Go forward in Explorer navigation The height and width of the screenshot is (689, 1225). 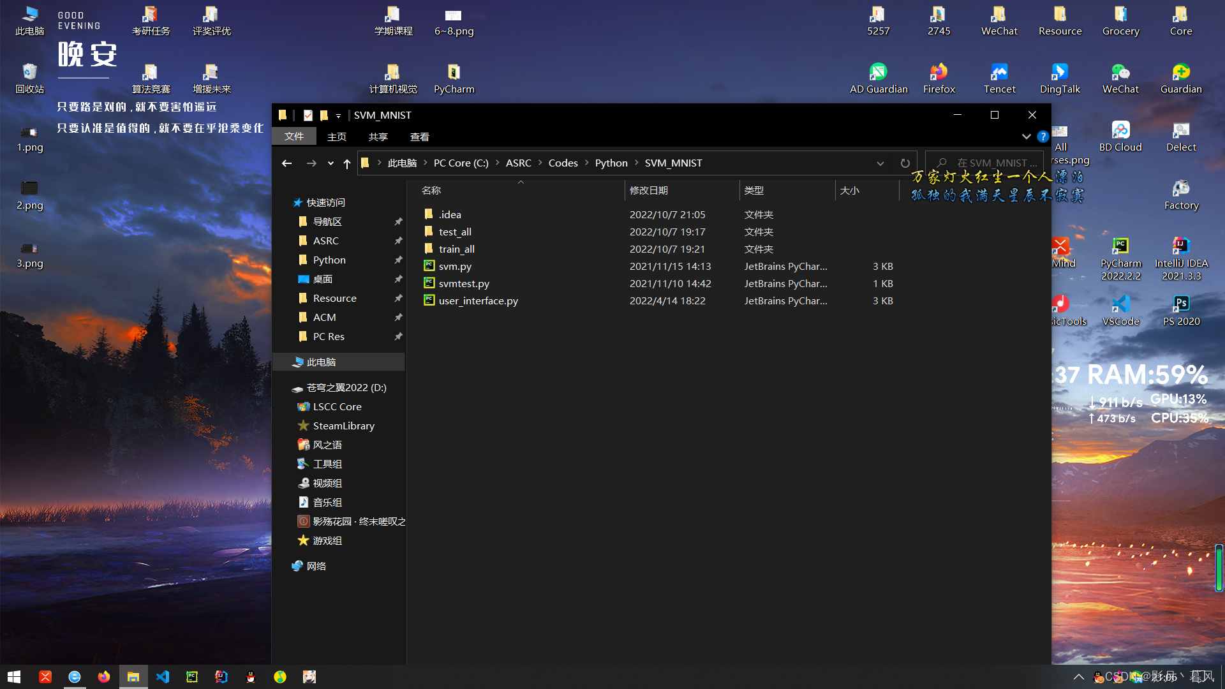[311, 163]
